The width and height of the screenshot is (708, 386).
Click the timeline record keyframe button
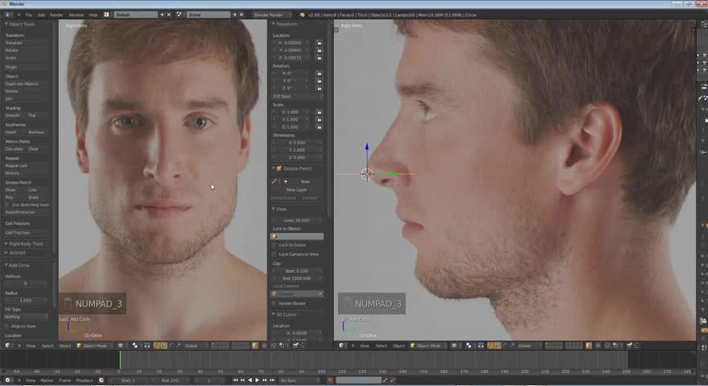[x=331, y=380]
